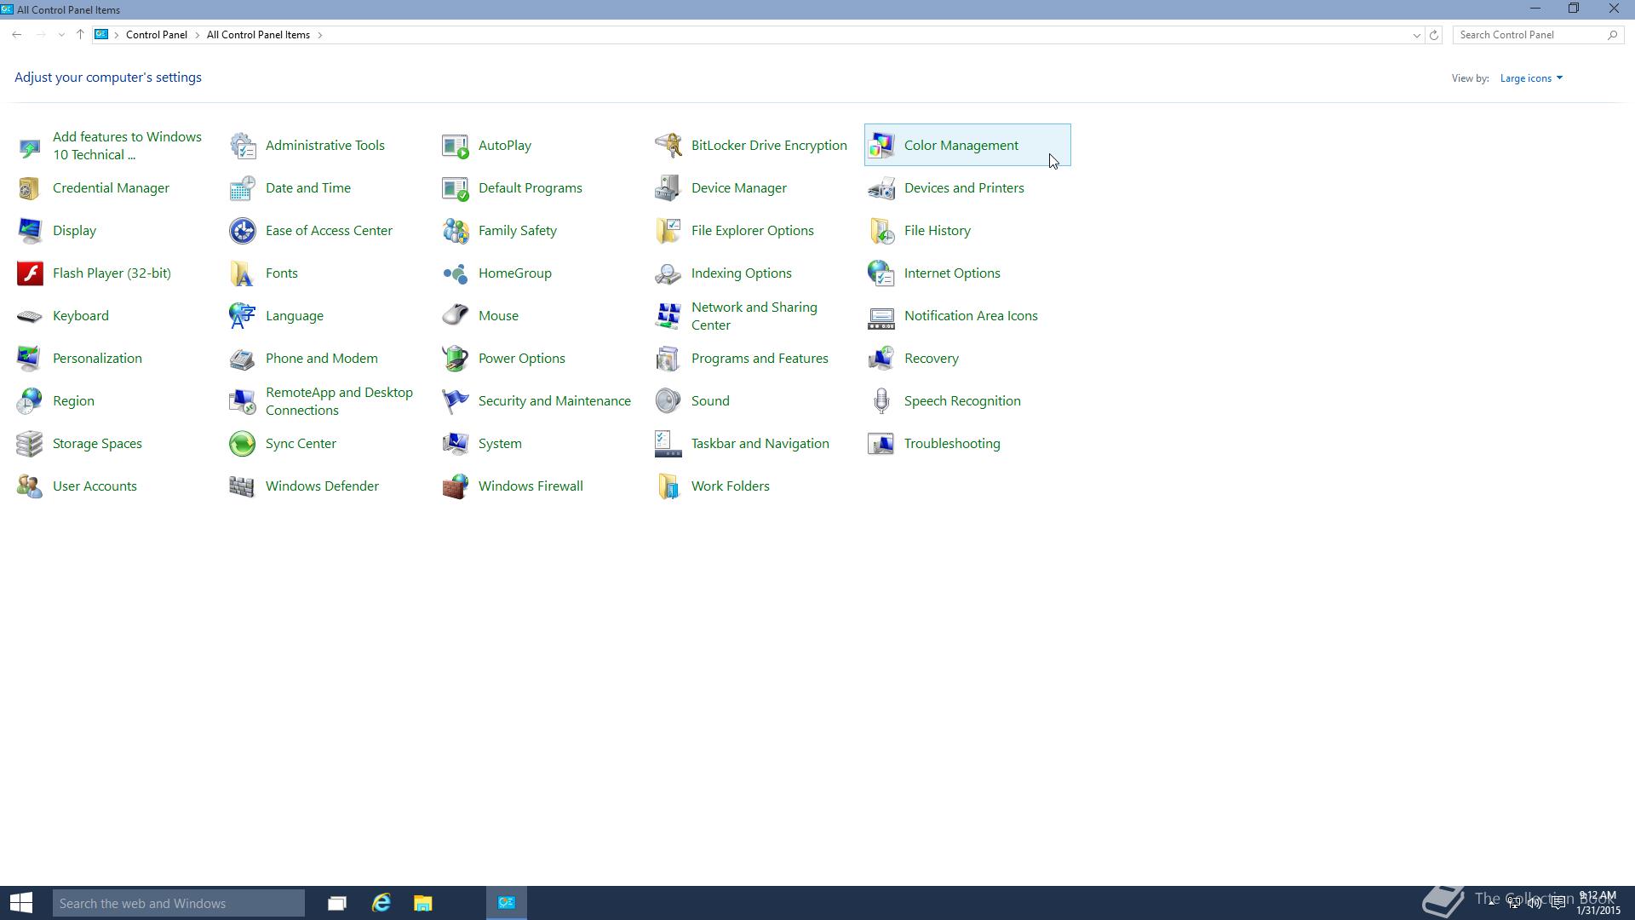Open the Windows Firewall brick wall icon
The width and height of the screenshot is (1635, 920).
pyautogui.click(x=456, y=486)
